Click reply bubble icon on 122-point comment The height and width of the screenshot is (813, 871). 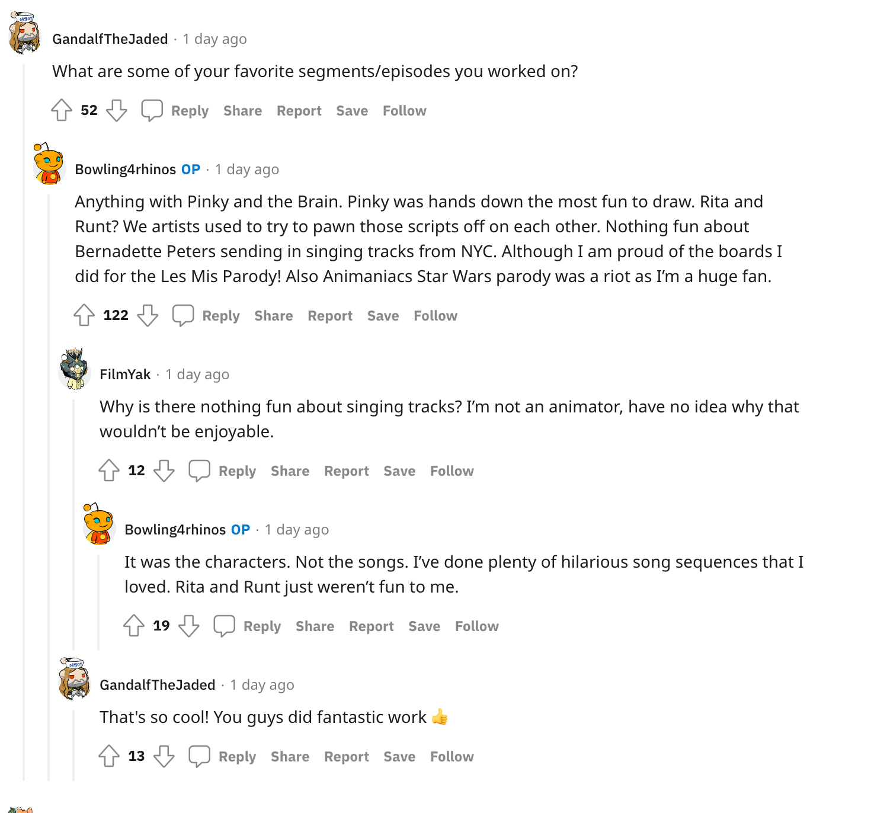point(183,315)
